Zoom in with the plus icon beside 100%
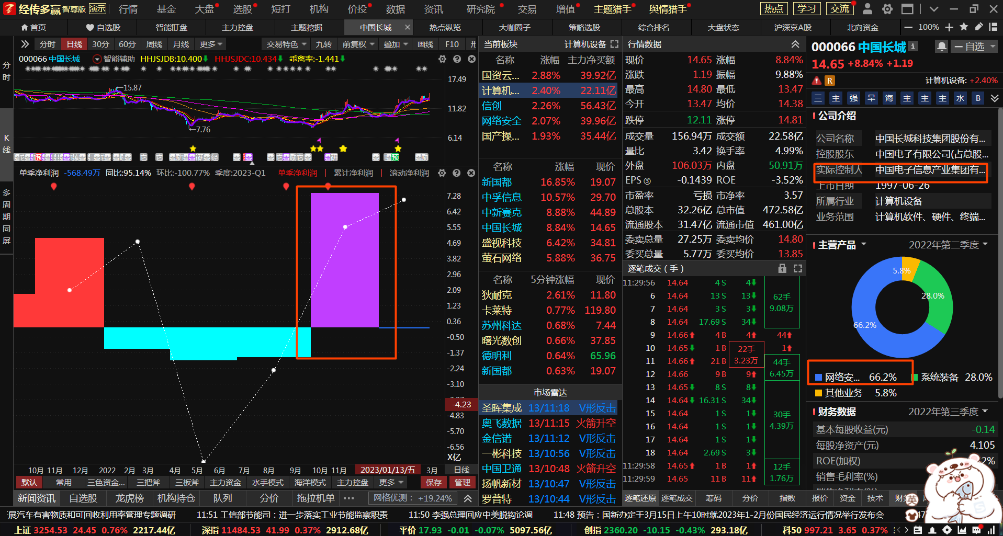Image resolution: width=1003 pixels, height=536 pixels. (949, 27)
